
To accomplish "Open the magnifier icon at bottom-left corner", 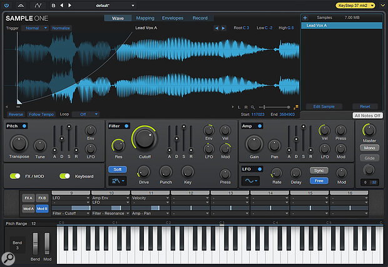I will click(x=8, y=258).
